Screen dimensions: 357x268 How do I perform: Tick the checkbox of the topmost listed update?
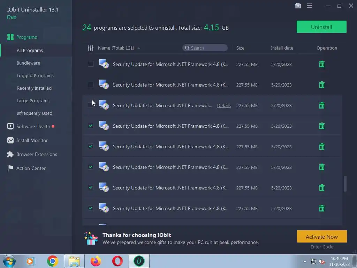point(91,64)
